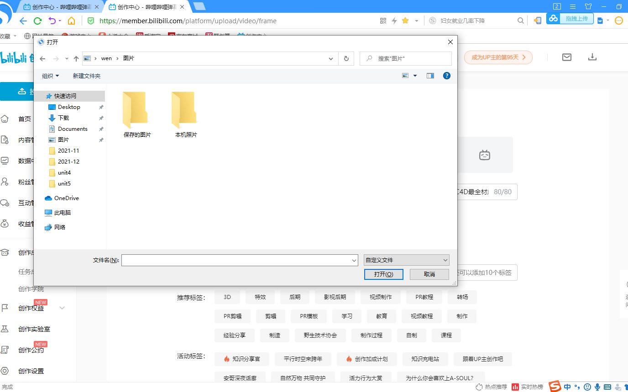
Task: Open recent locations dropdown in dialog
Action: pos(67,58)
